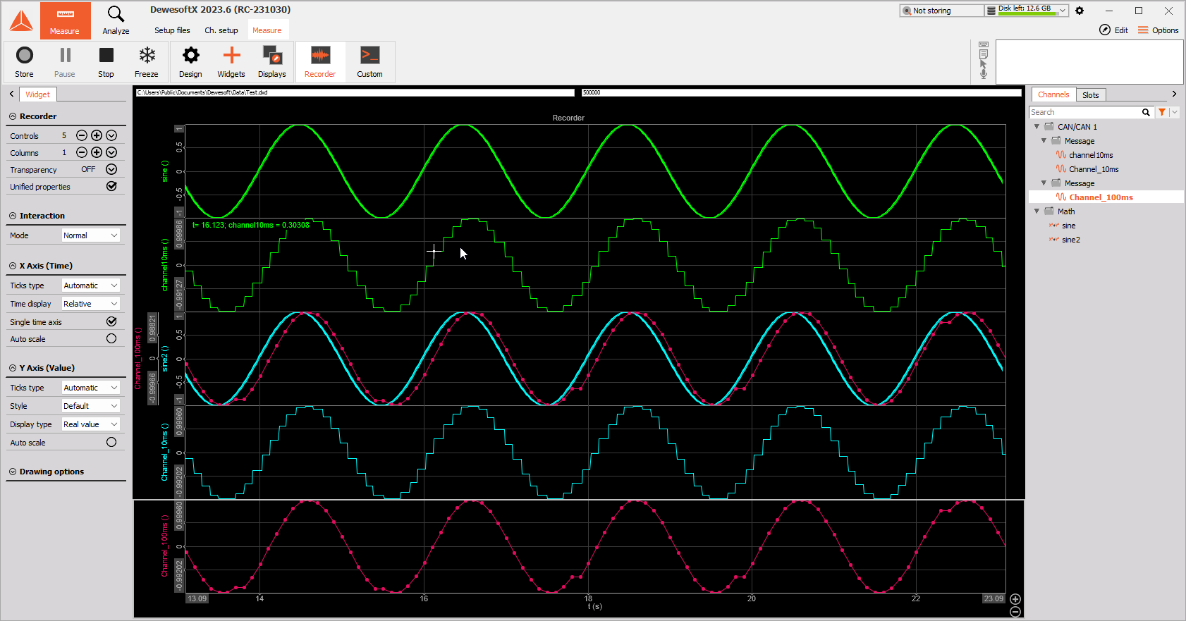1186x621 pixels.
Task: Open the Interaction Mode dropdown
Action: [91, 235]
